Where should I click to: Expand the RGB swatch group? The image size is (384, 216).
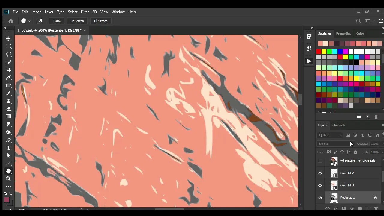[319, 112]
